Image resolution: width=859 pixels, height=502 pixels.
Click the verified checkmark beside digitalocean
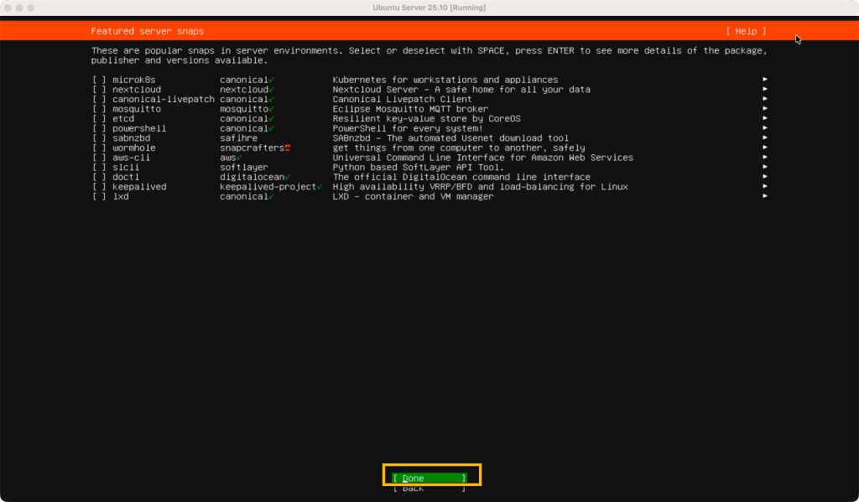tap(288, 177)
